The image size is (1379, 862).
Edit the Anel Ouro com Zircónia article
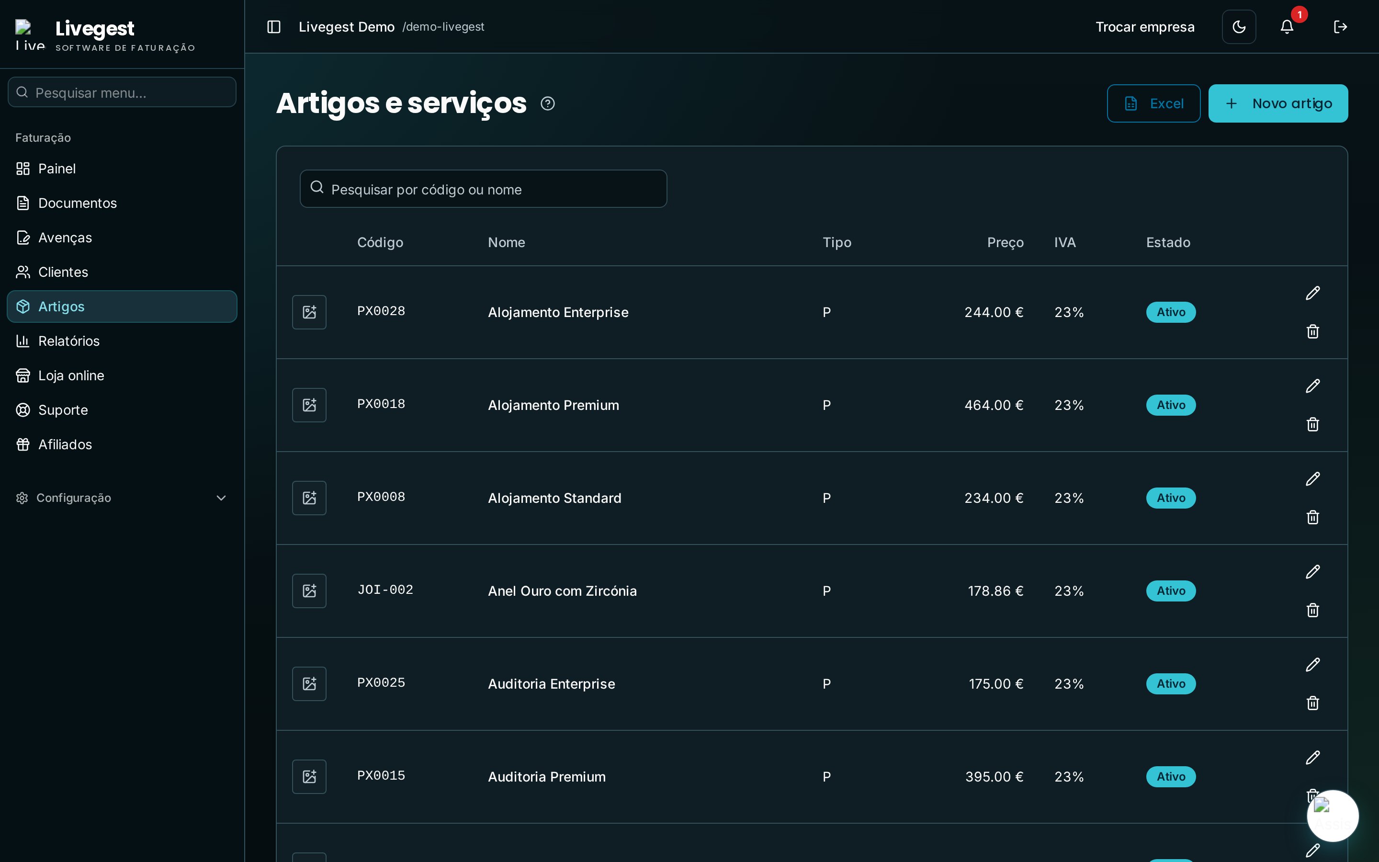[x=1313, y=572]
